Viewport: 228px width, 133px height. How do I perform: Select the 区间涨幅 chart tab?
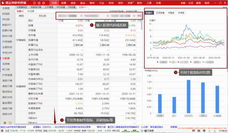[x=160, y=13]
